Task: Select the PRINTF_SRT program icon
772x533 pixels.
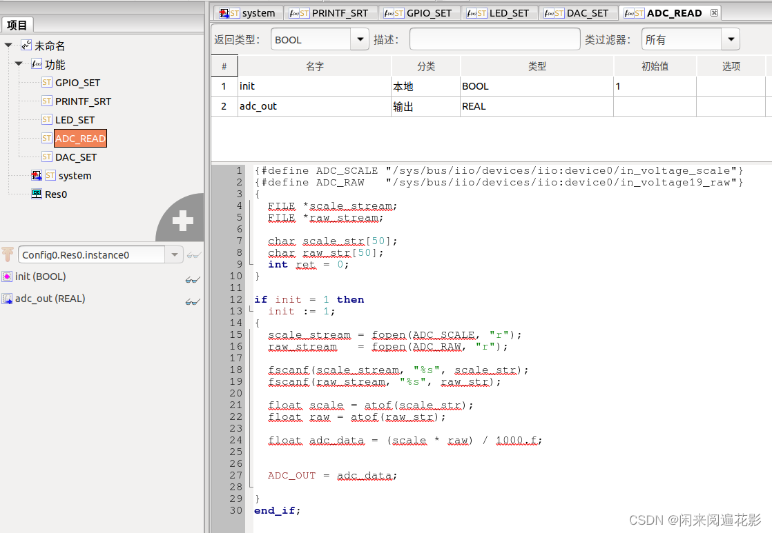Action: (x=46, y=101)
